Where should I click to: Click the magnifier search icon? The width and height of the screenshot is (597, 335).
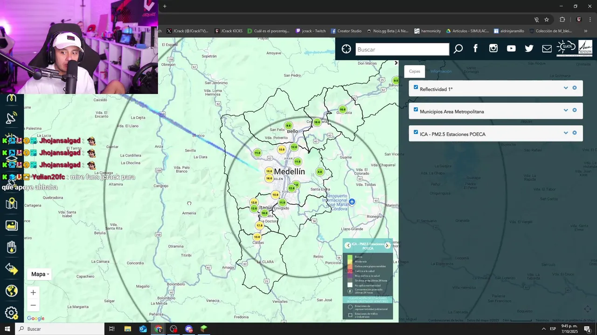point(458,49)
